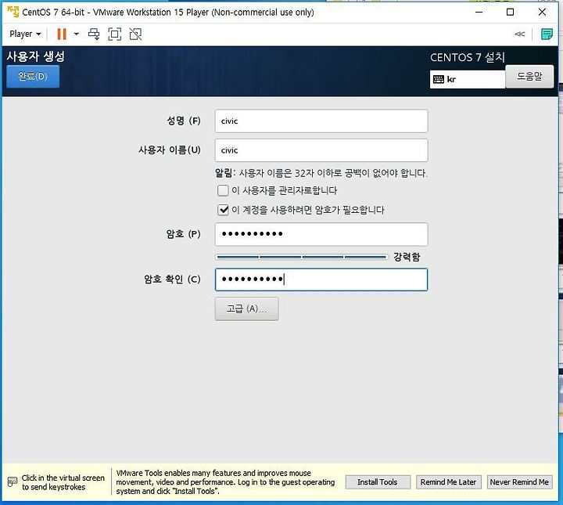Viewport: 563px width, 505px height.
Task: Enter full screen mode icon
Action: click(114, 34)
